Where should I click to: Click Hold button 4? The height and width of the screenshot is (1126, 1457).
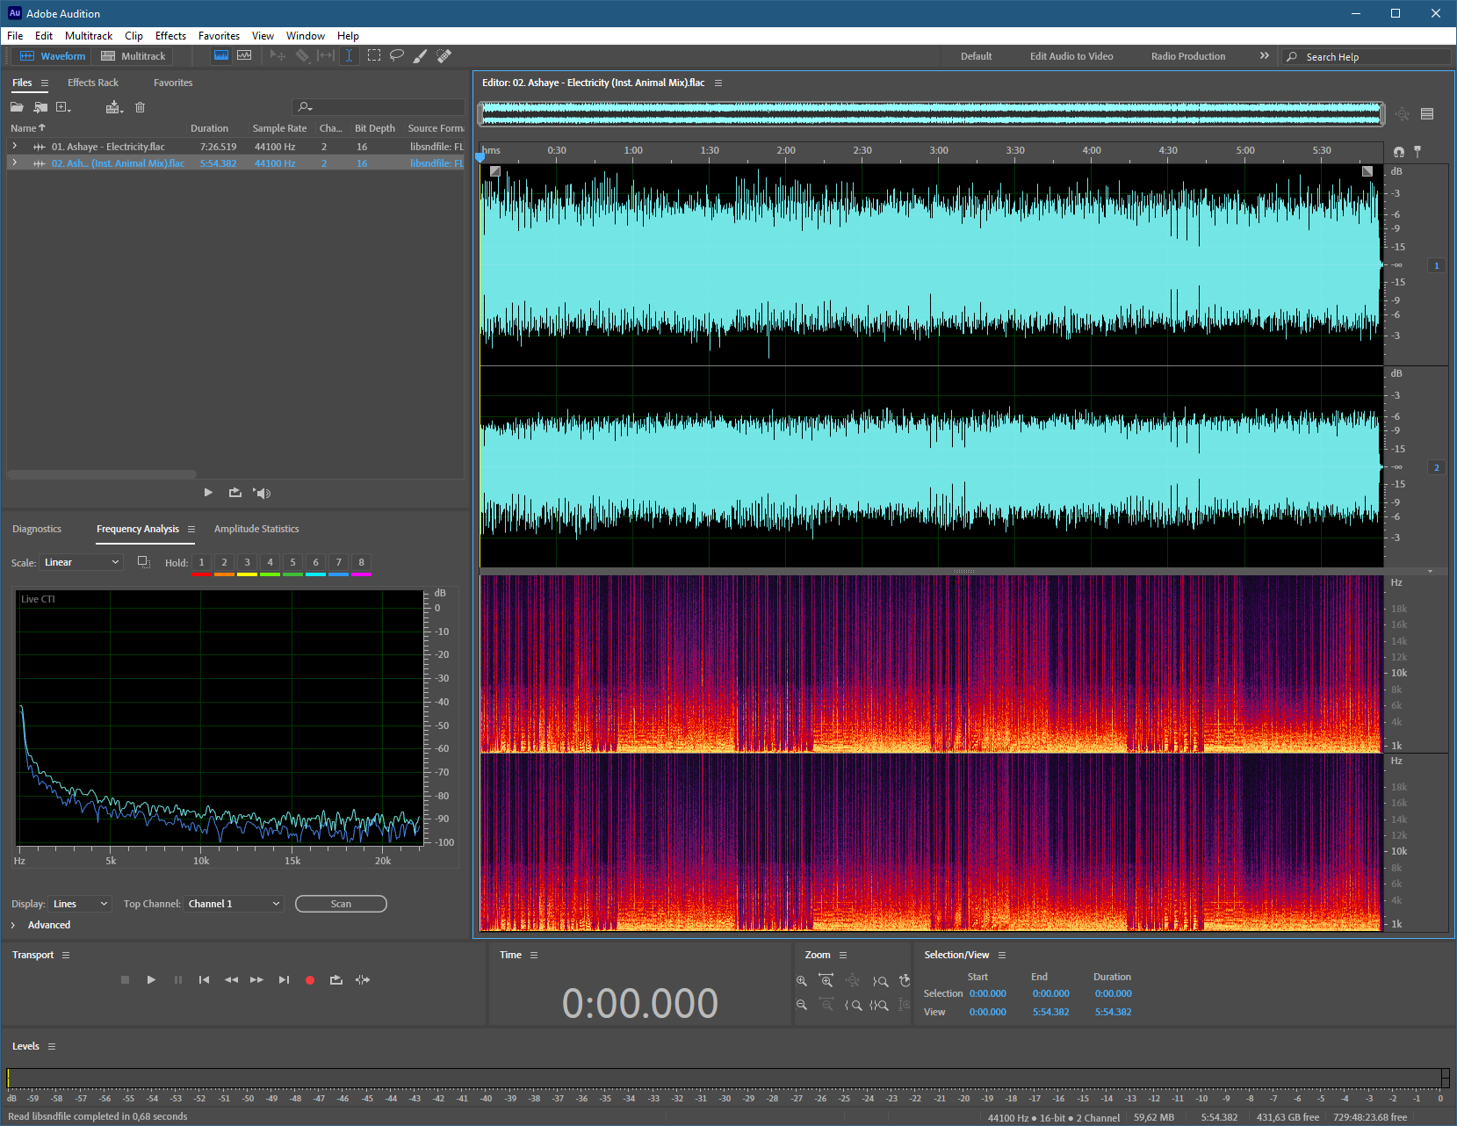[x=270, y=562]
